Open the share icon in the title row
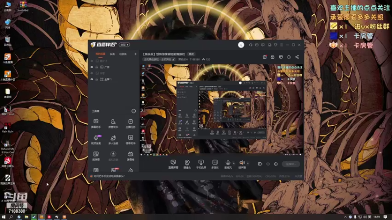 (297, 57)
